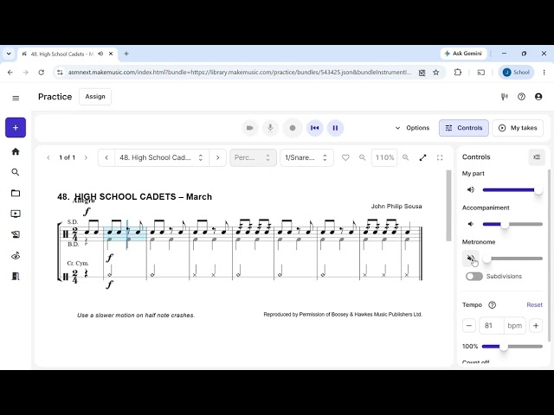Open the folder icon in sidebar
Screen dimensions: 554x415
16,193
